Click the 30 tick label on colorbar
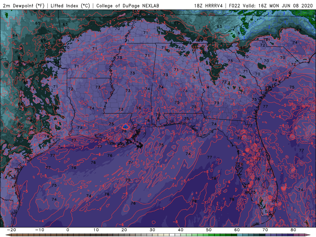The image size is (316, 237). click(x=152, y=230)
